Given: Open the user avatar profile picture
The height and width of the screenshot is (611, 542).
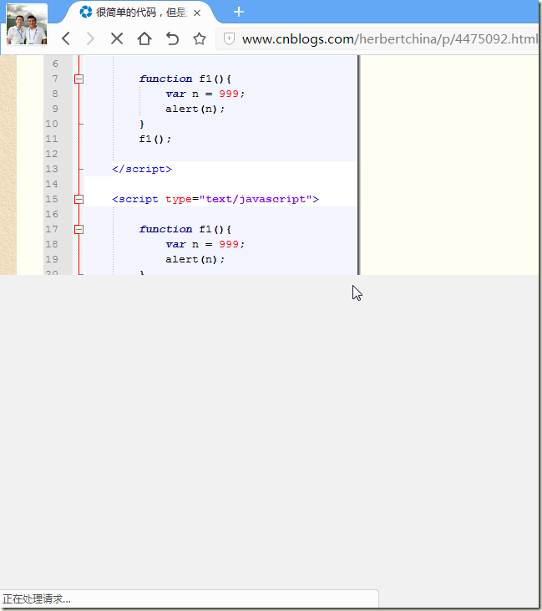Looking at the screenshot, I should click(x=27, y=24).
